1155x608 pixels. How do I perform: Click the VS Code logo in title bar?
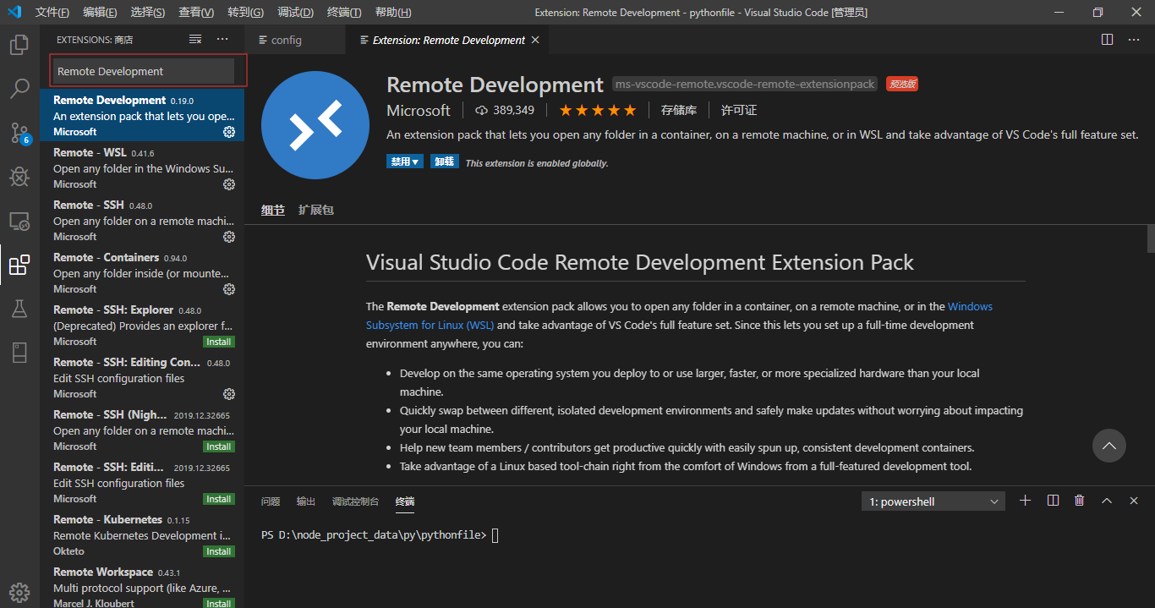(14, 12)
